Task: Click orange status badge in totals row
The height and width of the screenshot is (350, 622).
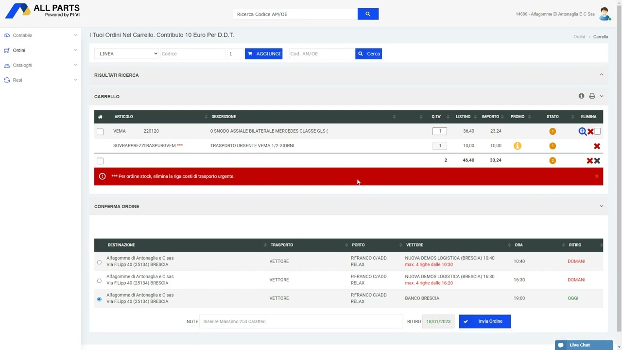Action: (553, 160)
